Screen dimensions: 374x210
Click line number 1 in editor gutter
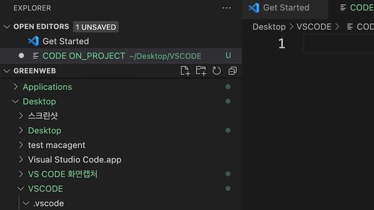pyautogui.click(x=282, y=44)
